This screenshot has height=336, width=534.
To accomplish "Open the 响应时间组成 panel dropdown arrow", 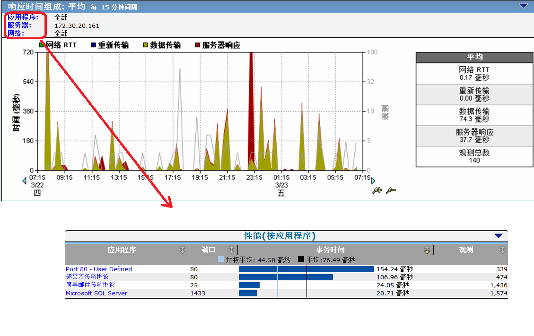I will click(x=524, y=6).
